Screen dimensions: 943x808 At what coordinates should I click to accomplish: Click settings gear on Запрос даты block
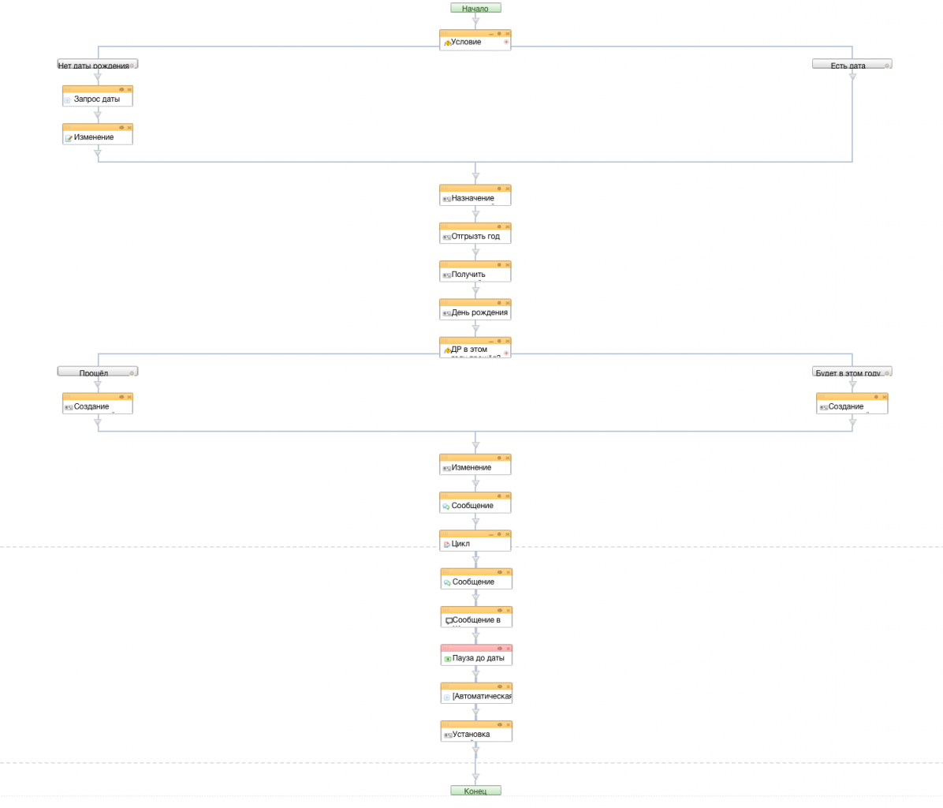tap(121, 89)
